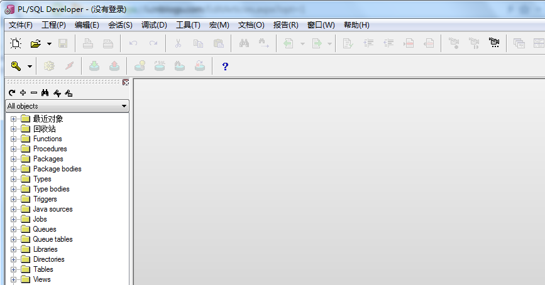Select the Libraries tree item
Viewport: 545px width, 285px height.
[45, 250]
